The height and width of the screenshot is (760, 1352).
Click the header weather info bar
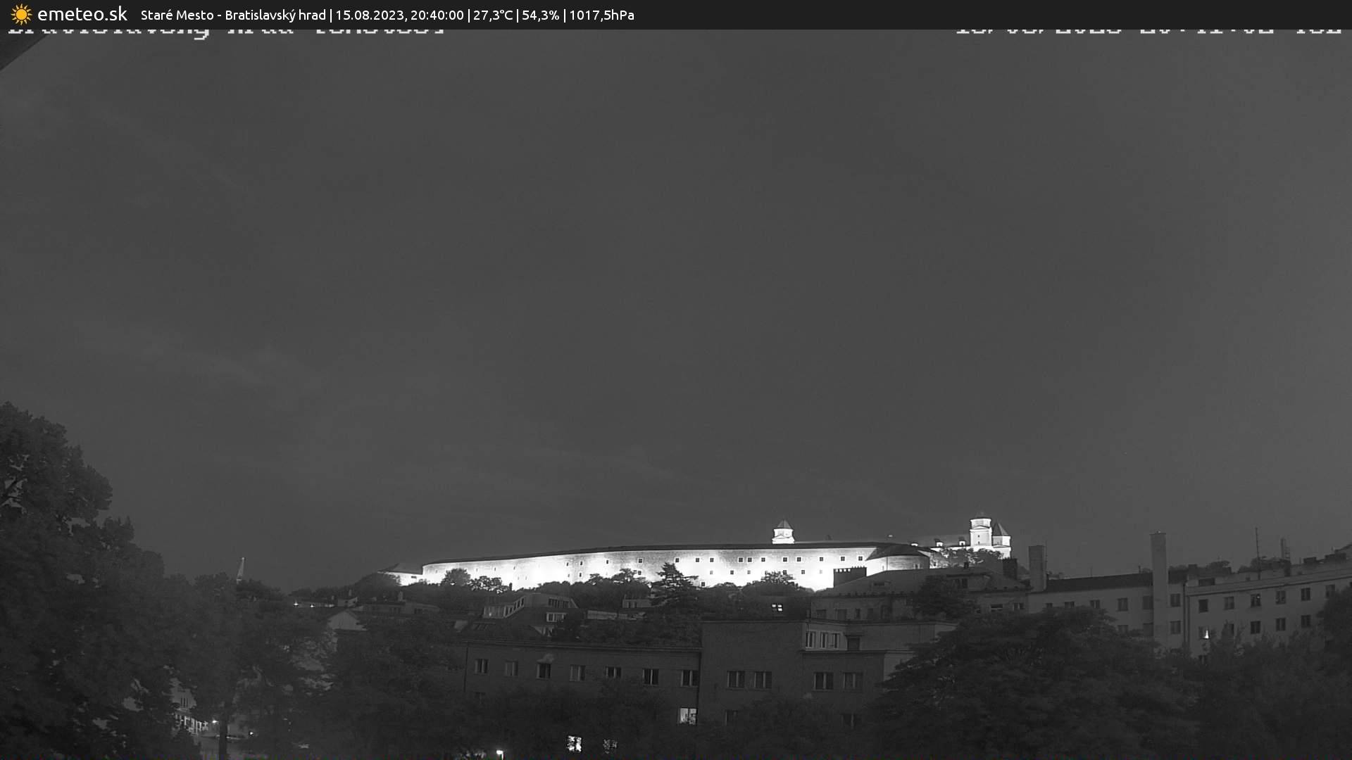coord(676,14)
